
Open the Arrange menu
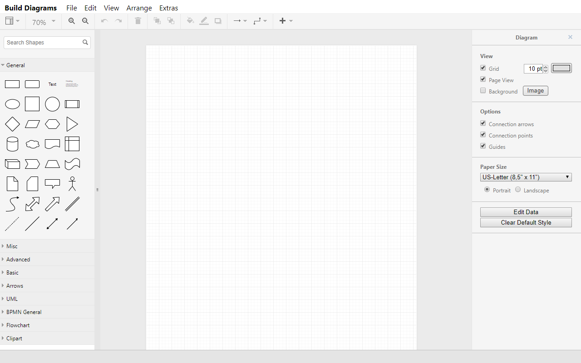[139, 8]
